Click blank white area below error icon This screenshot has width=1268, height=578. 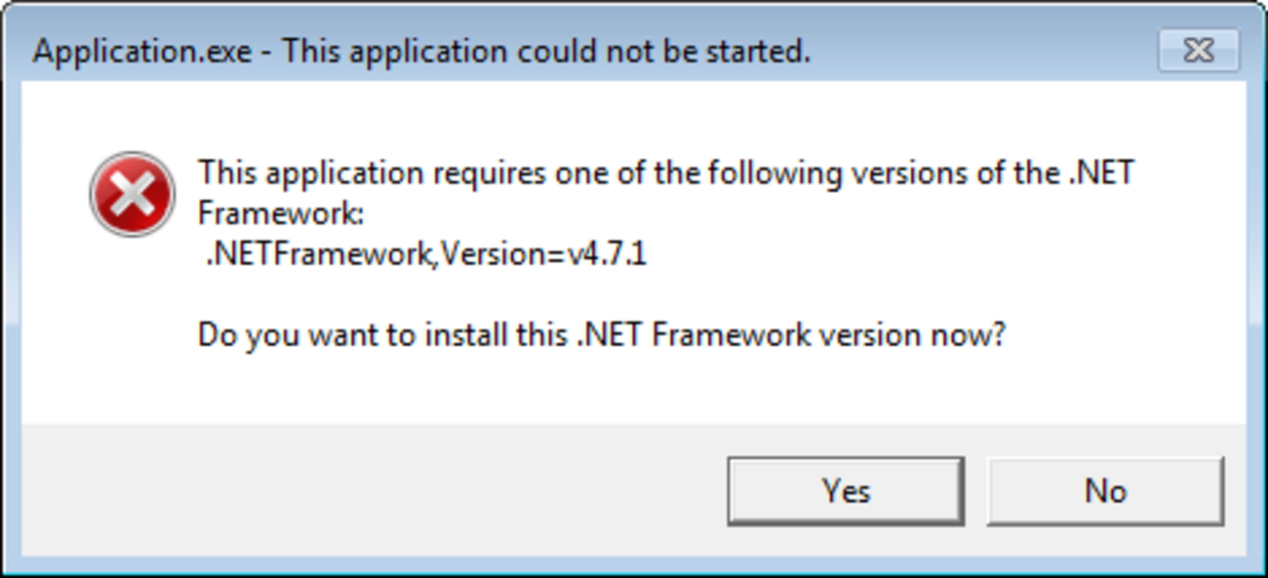(x=132, y=331)
